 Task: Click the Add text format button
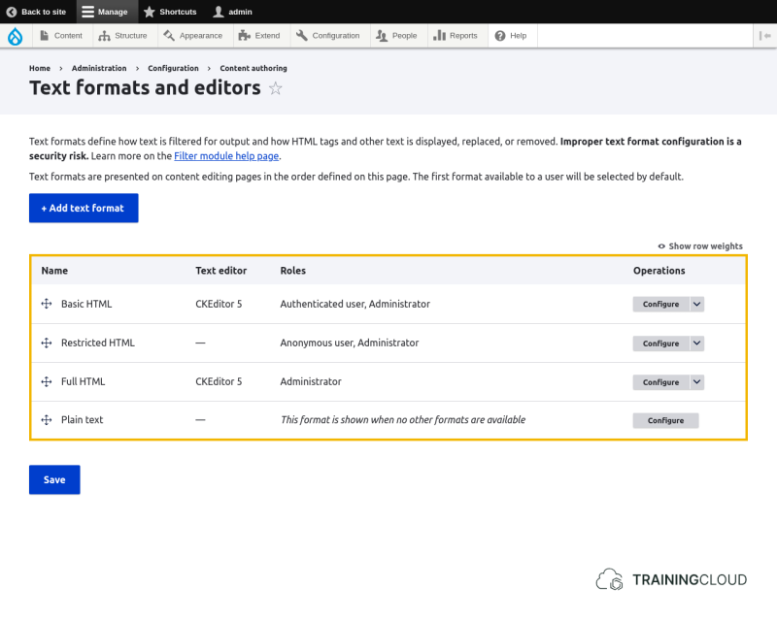(x=84, y=208)
